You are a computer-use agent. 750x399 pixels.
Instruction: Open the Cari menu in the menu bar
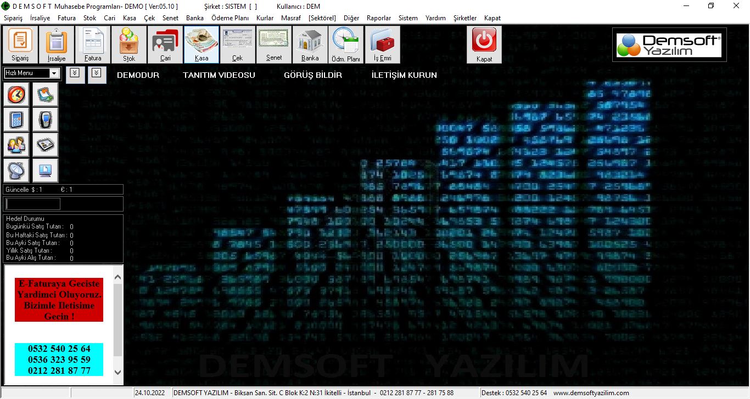click(110, 18)
